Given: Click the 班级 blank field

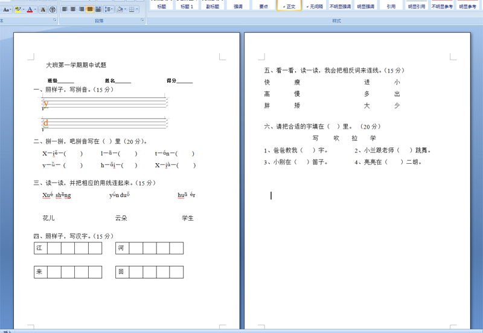Looking at the screenshot, I should pos(66,81).
